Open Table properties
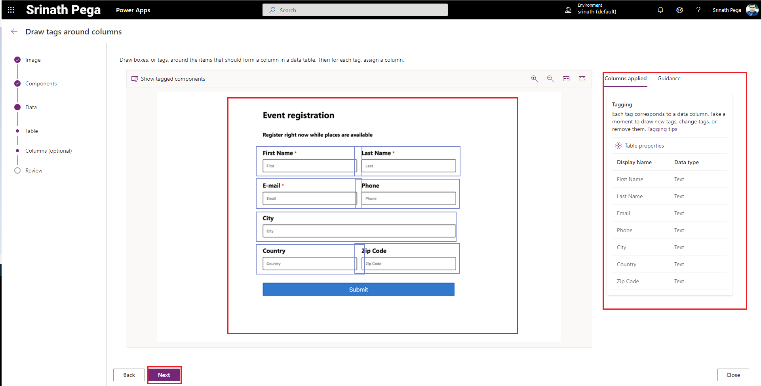Image resolution: width=761 pixels, height=386 pixels. pos(644,146)
